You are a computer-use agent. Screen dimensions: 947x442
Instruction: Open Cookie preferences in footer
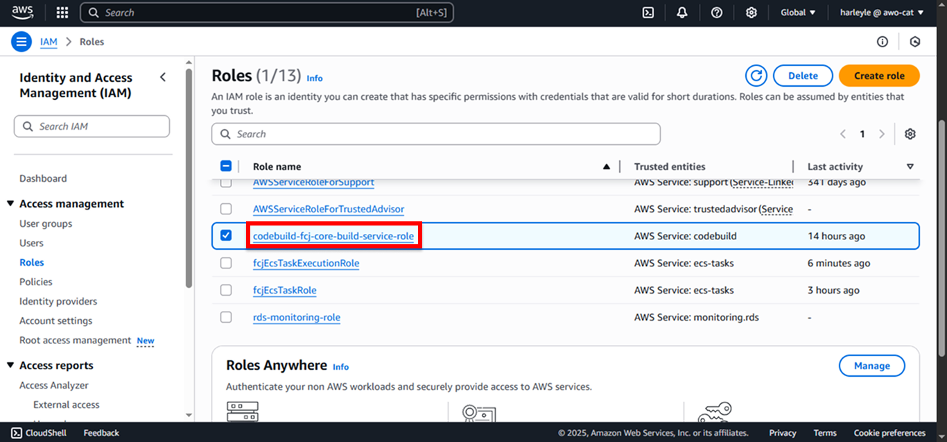point(889,433)
